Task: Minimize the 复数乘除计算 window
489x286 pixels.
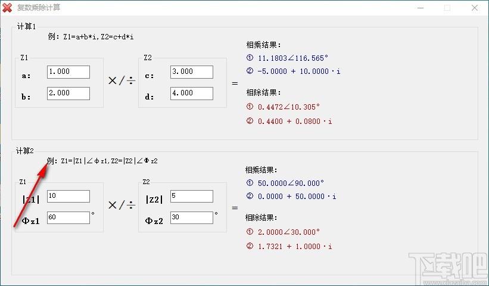Action: pyautogui.click(x=421, y=8)
